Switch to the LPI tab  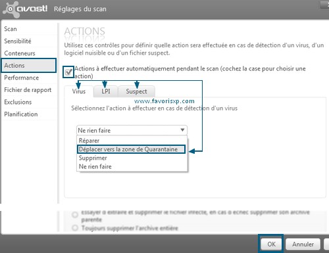point(106,91)
